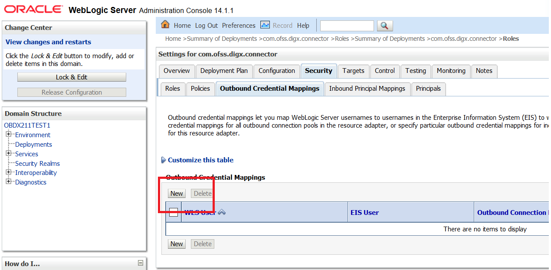Open the Deployment Plan tab
Viewport: 551px width, 270px height.
224,71
